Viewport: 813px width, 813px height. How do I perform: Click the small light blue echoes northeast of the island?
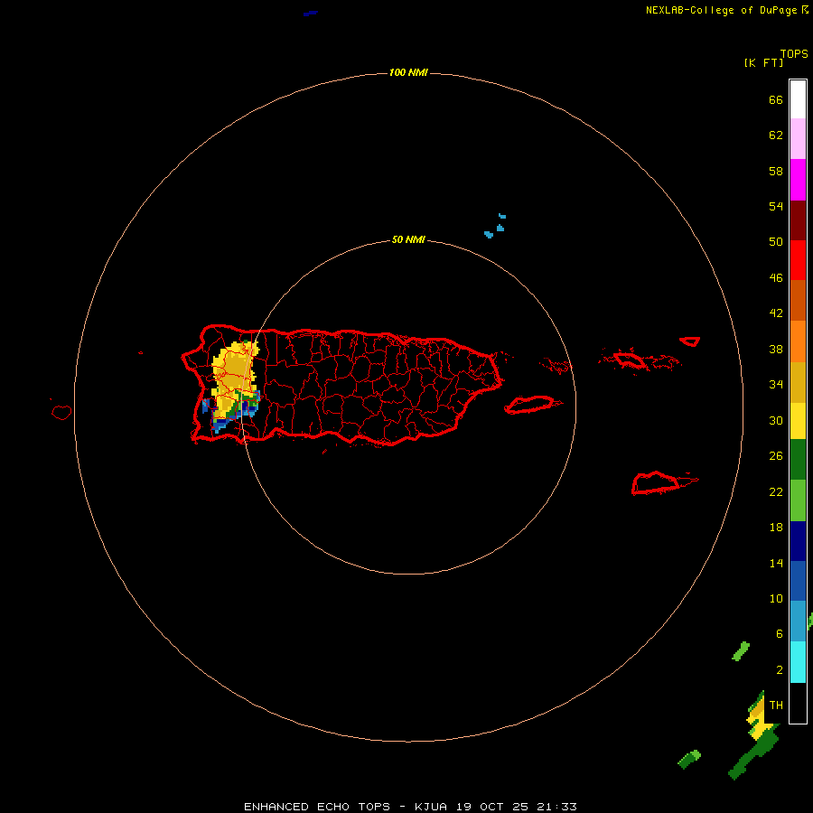pos(495,226)
